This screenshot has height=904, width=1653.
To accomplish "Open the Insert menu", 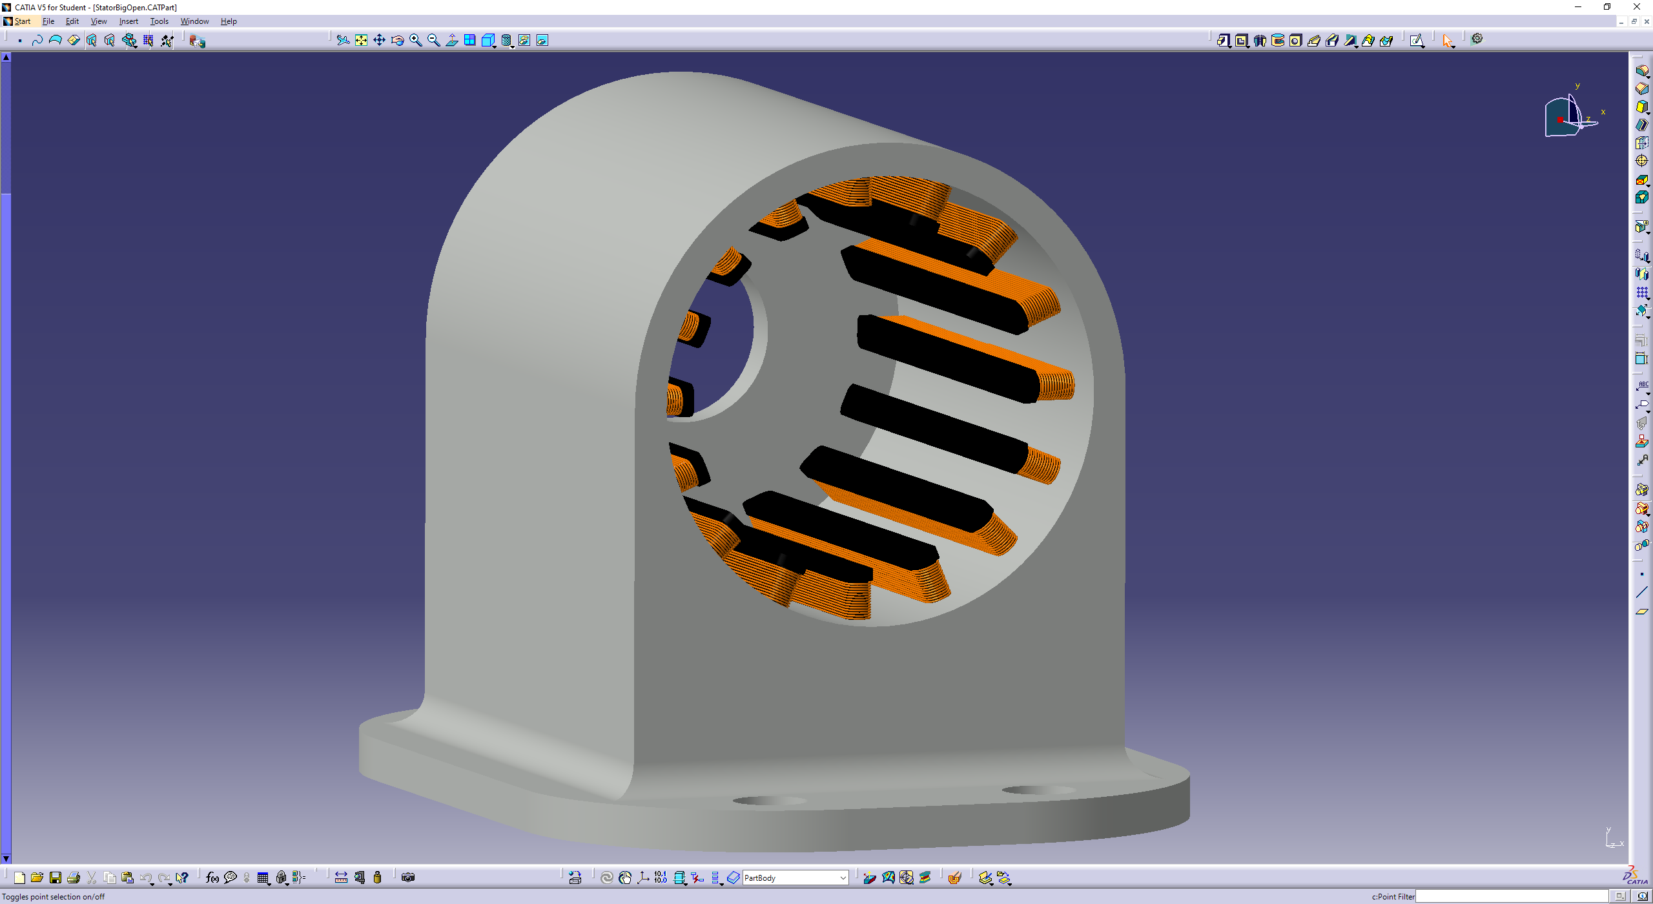I will tap(128, 21).
